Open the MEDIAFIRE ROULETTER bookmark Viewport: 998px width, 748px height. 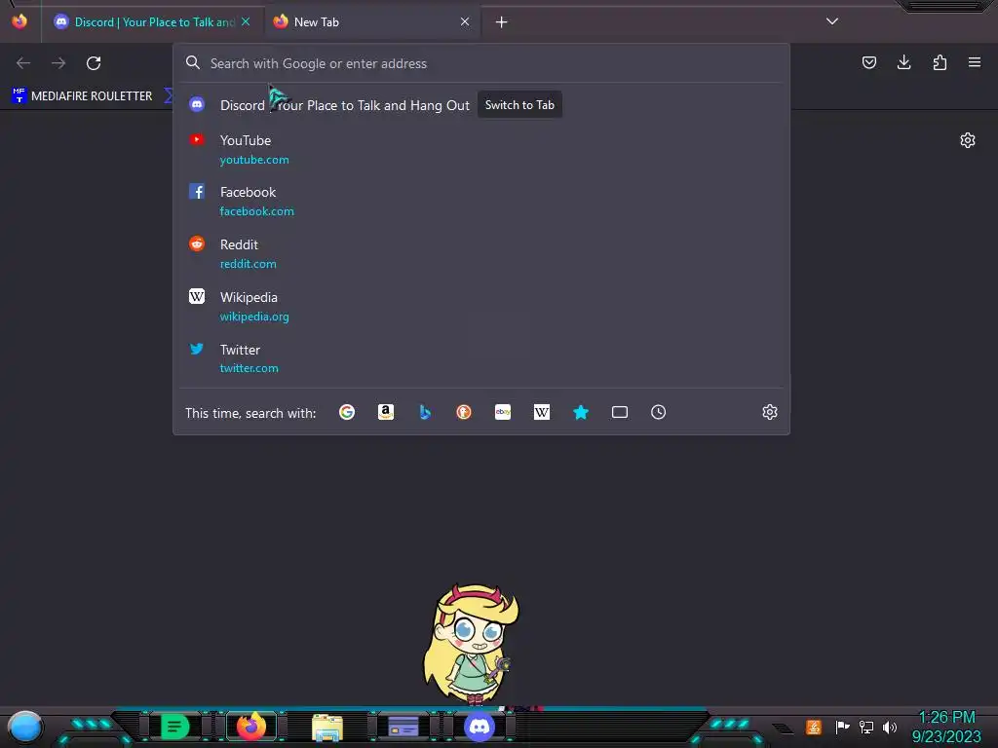pyautogui.click(x=83, y=96)
